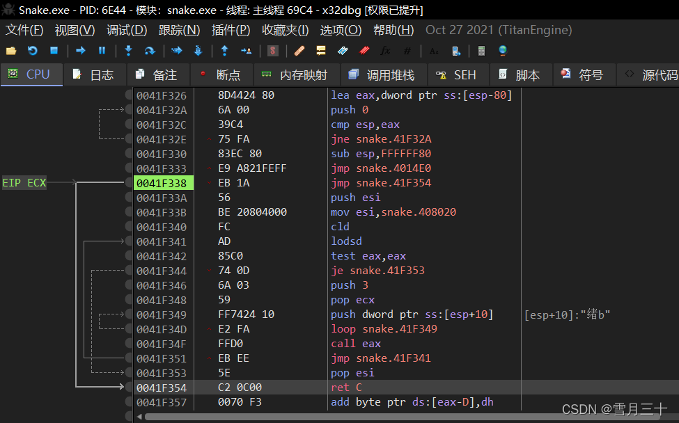This screenshot has width=679, height=423.
Task: Click the trace into icon
Action: pos(177,51)
